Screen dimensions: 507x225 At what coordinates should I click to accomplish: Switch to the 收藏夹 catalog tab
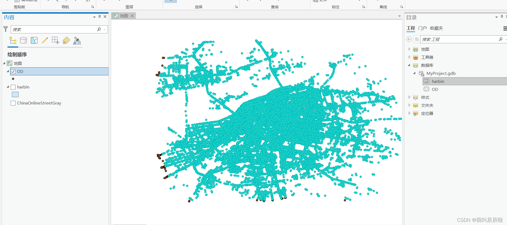pyautogui.click(x=436, y=28)
